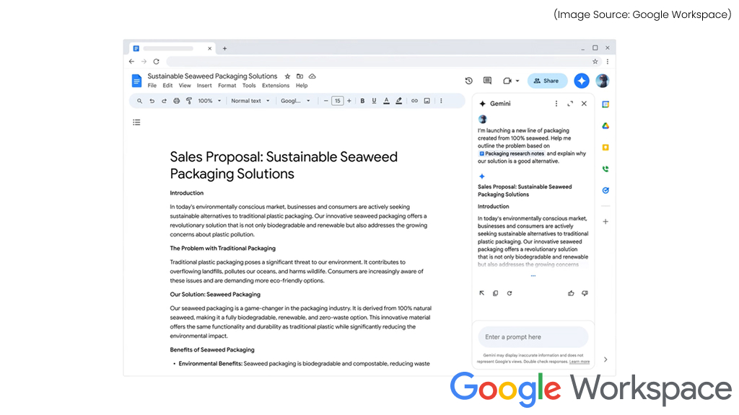Show the document outline

(136, 122)
